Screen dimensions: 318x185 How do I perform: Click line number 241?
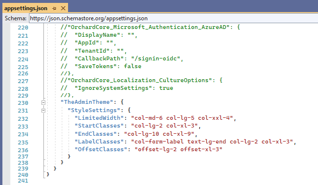tap(23, 181)
